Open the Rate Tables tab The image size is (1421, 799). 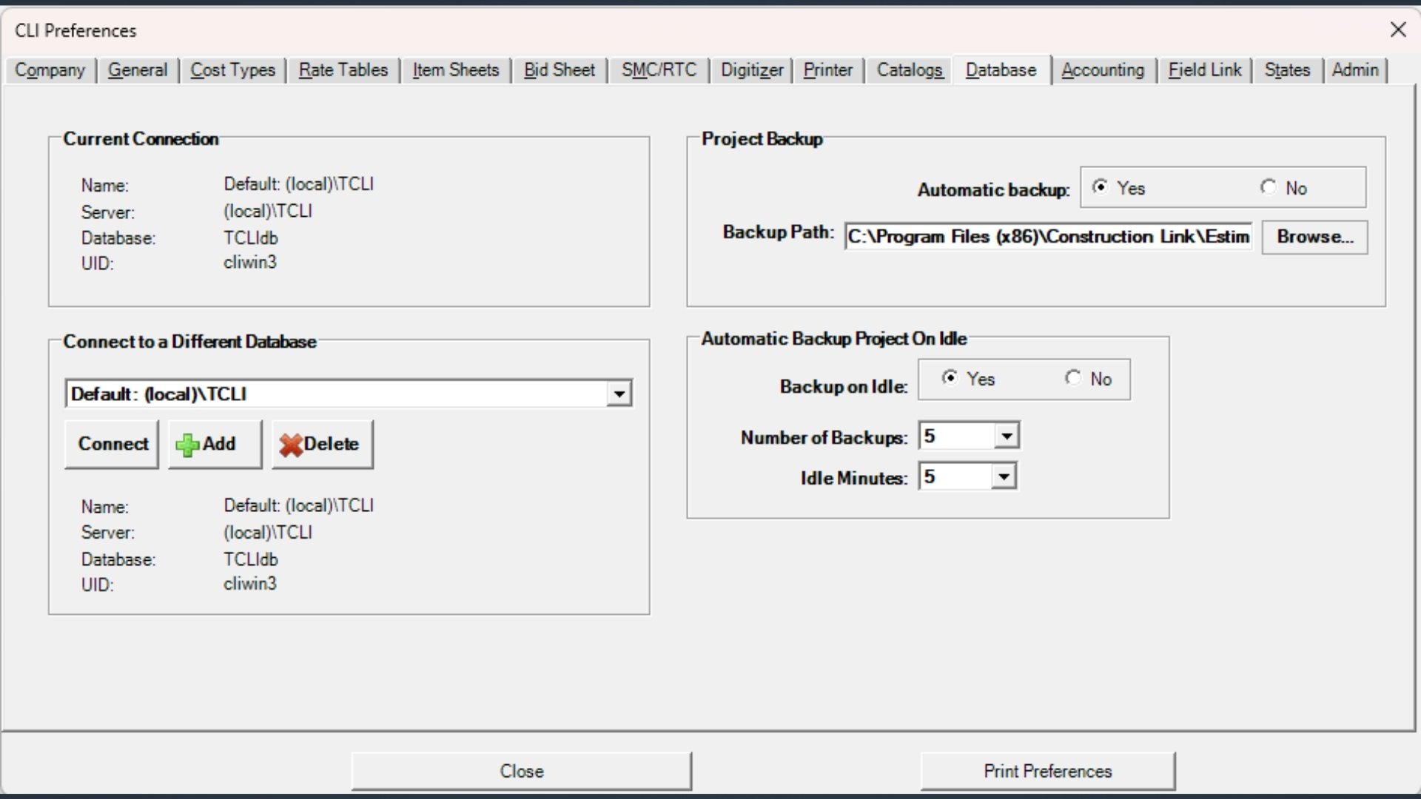coord(343,70)
